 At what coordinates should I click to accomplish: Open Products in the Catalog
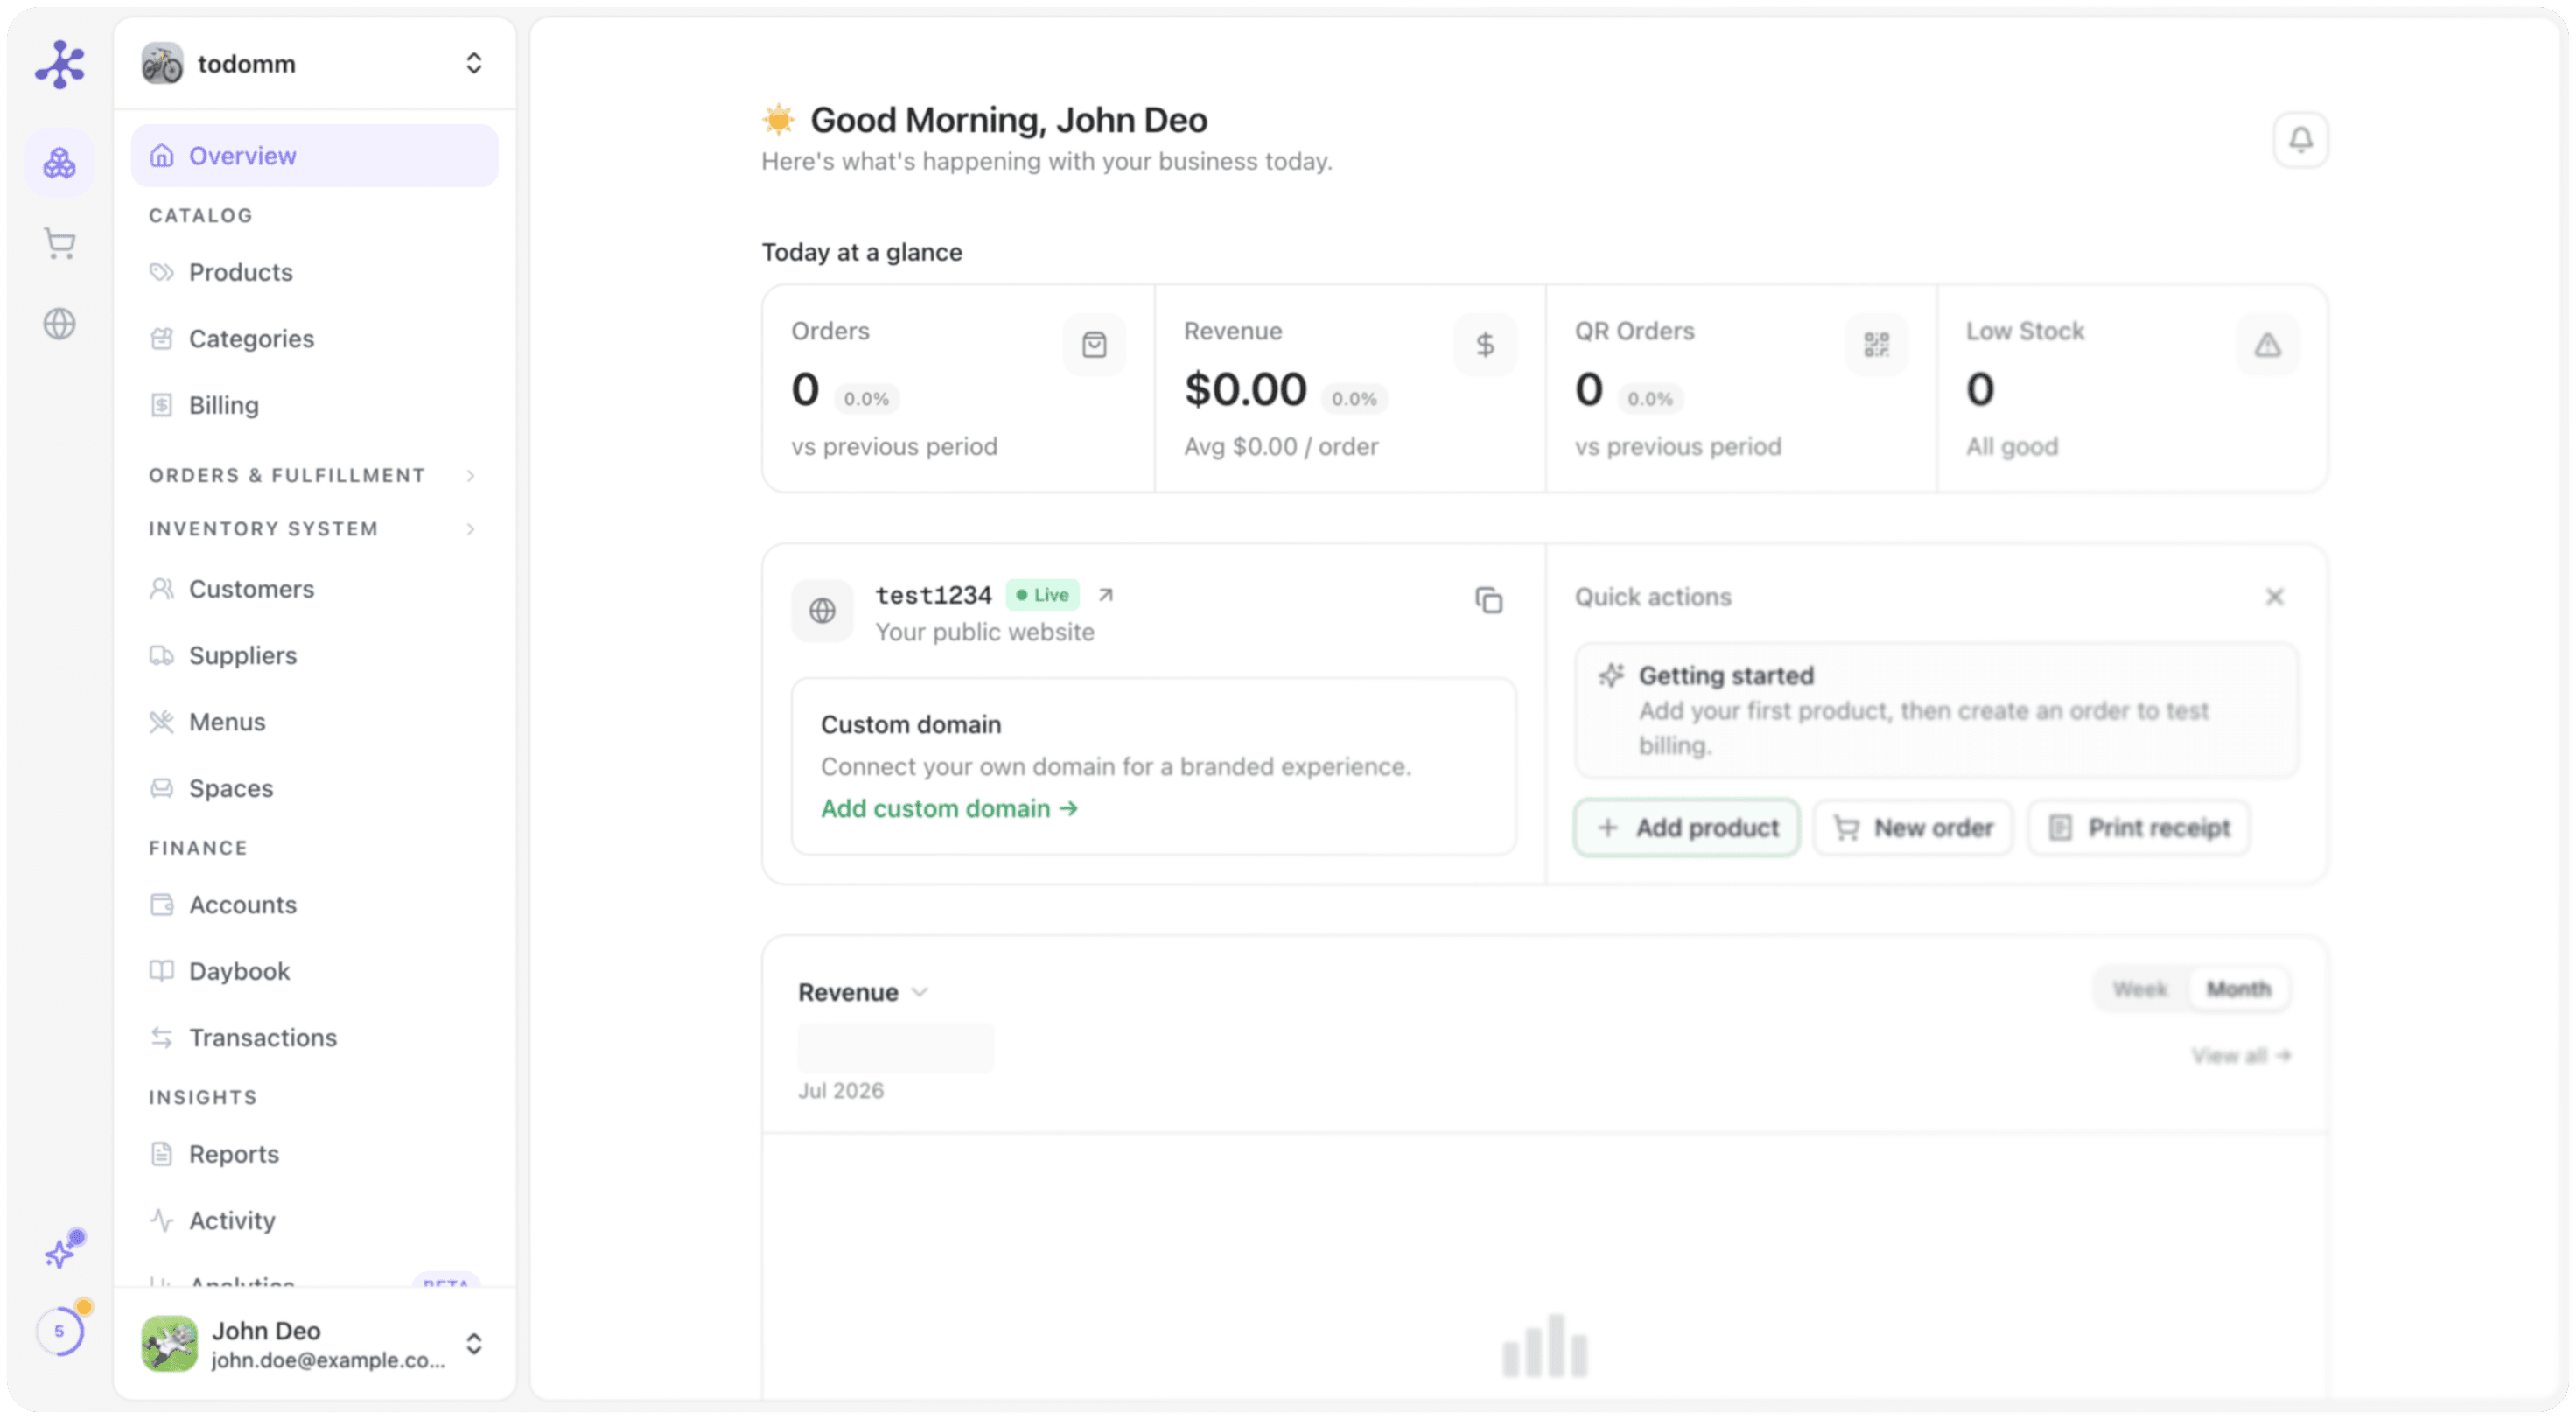314,272
